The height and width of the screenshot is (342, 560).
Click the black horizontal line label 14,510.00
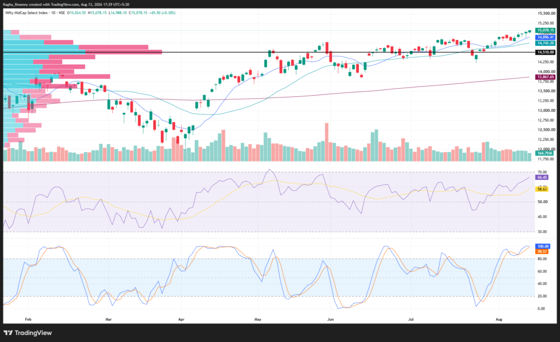(545, 52)
